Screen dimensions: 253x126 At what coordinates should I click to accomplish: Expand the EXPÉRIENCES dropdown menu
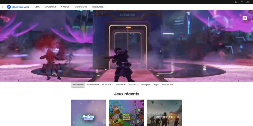(x=51, y=7)
